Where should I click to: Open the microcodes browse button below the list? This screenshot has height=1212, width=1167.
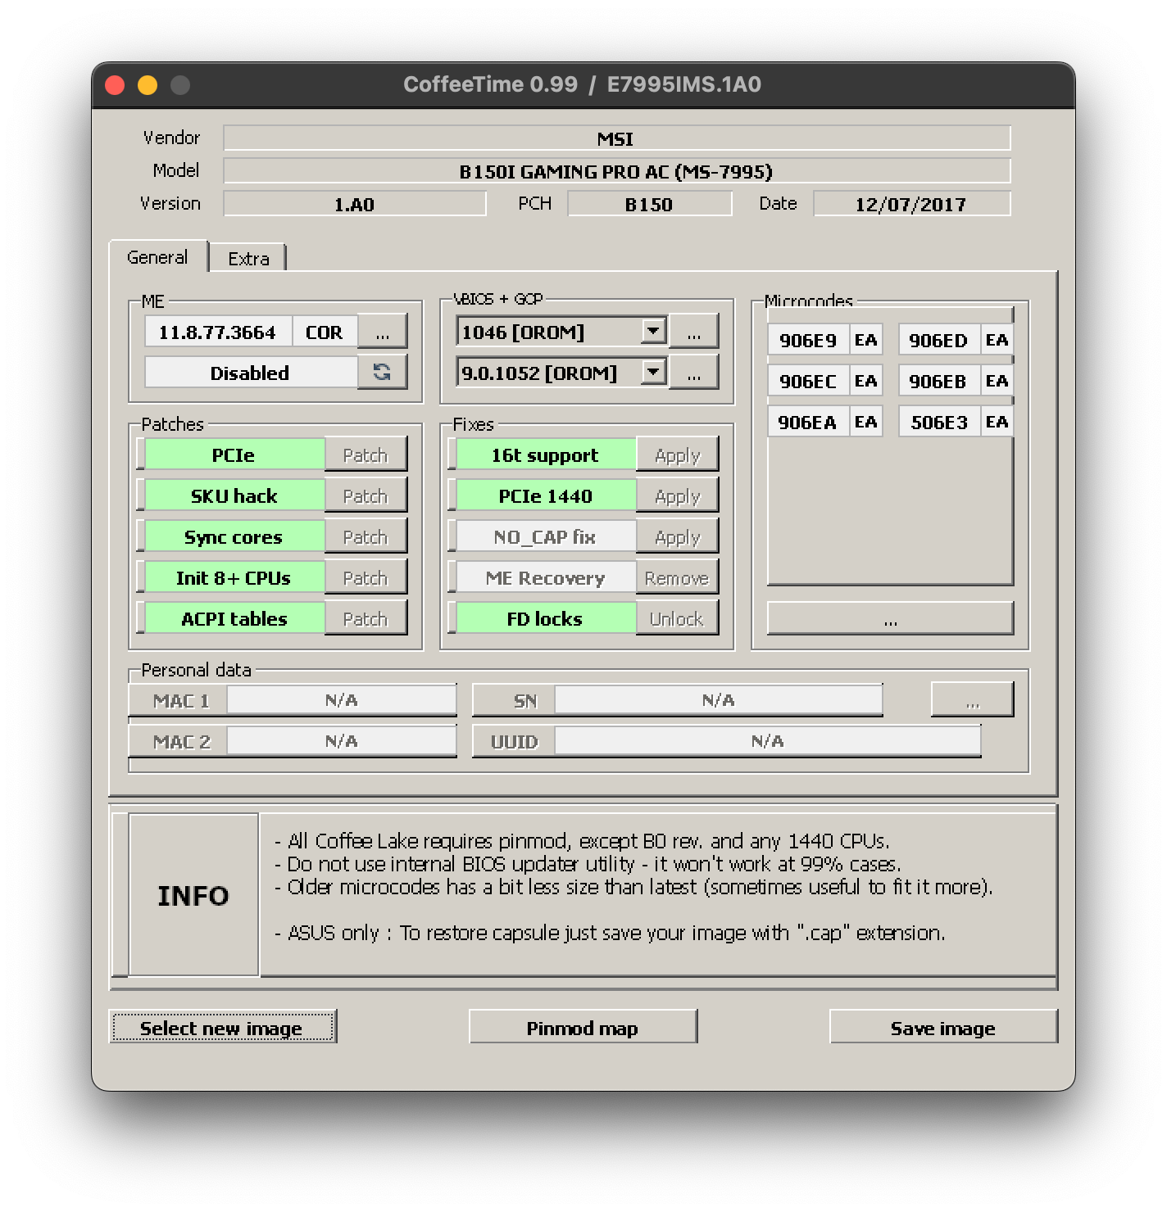tap(890, 618)
